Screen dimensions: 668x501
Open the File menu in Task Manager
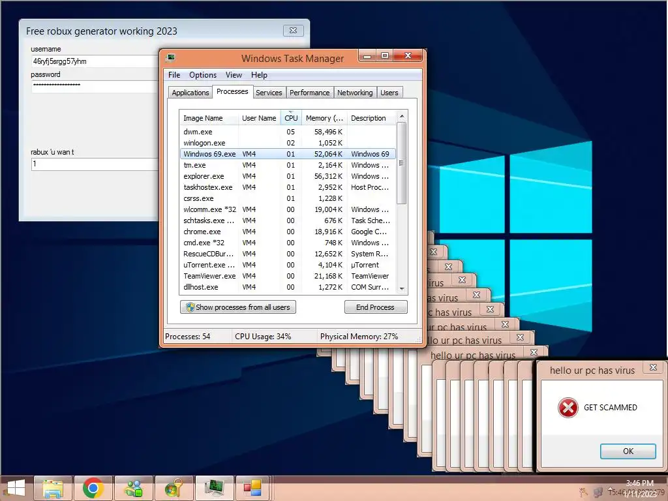(x=174, y=75)
